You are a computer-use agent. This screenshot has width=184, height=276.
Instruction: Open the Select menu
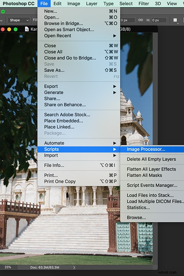pos(126,4)
